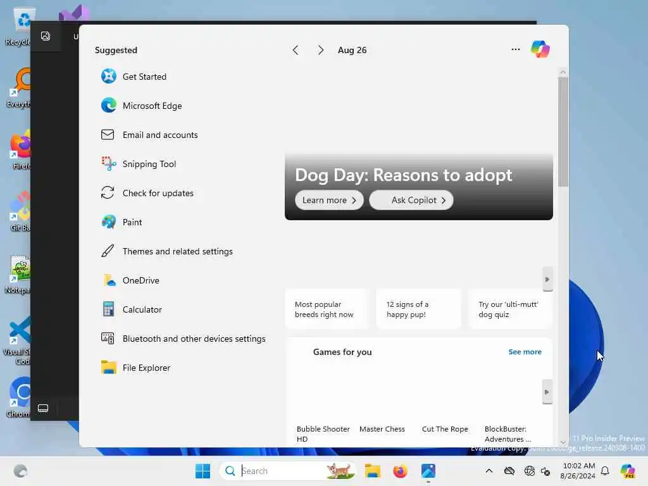Advance the dog article cards carousel
Image resolution: width=648 pixels, height=486 pixels.
547,280
